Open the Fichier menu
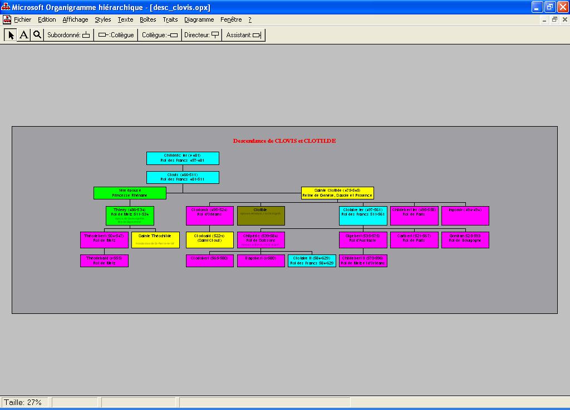 [x=23, y=19]
